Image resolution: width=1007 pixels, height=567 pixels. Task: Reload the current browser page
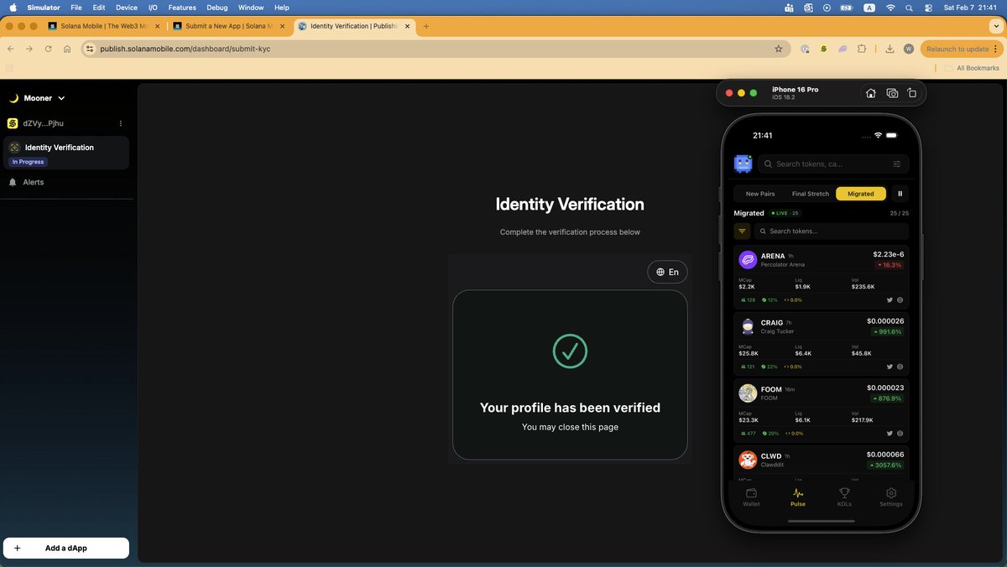point(49,49)
